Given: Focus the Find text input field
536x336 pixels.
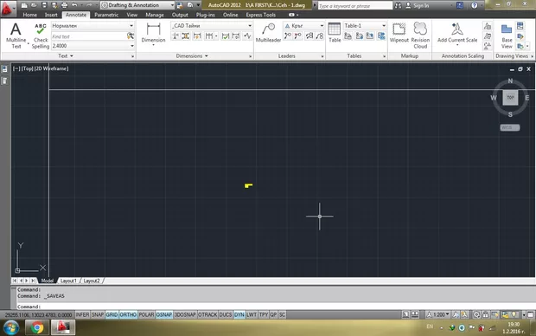Looking at the screenshot, I should [89, 36].
